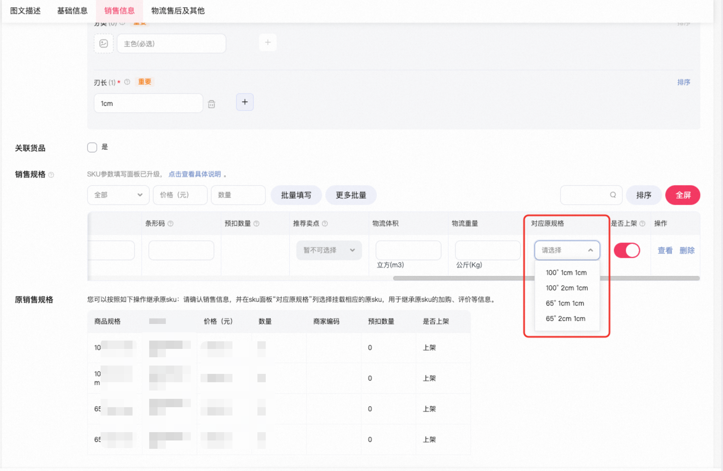Switch to the 物流售后及其他 tab
The width and height of the screenshot is (723, 471).
pyautogui.click(x=178, y=11)
